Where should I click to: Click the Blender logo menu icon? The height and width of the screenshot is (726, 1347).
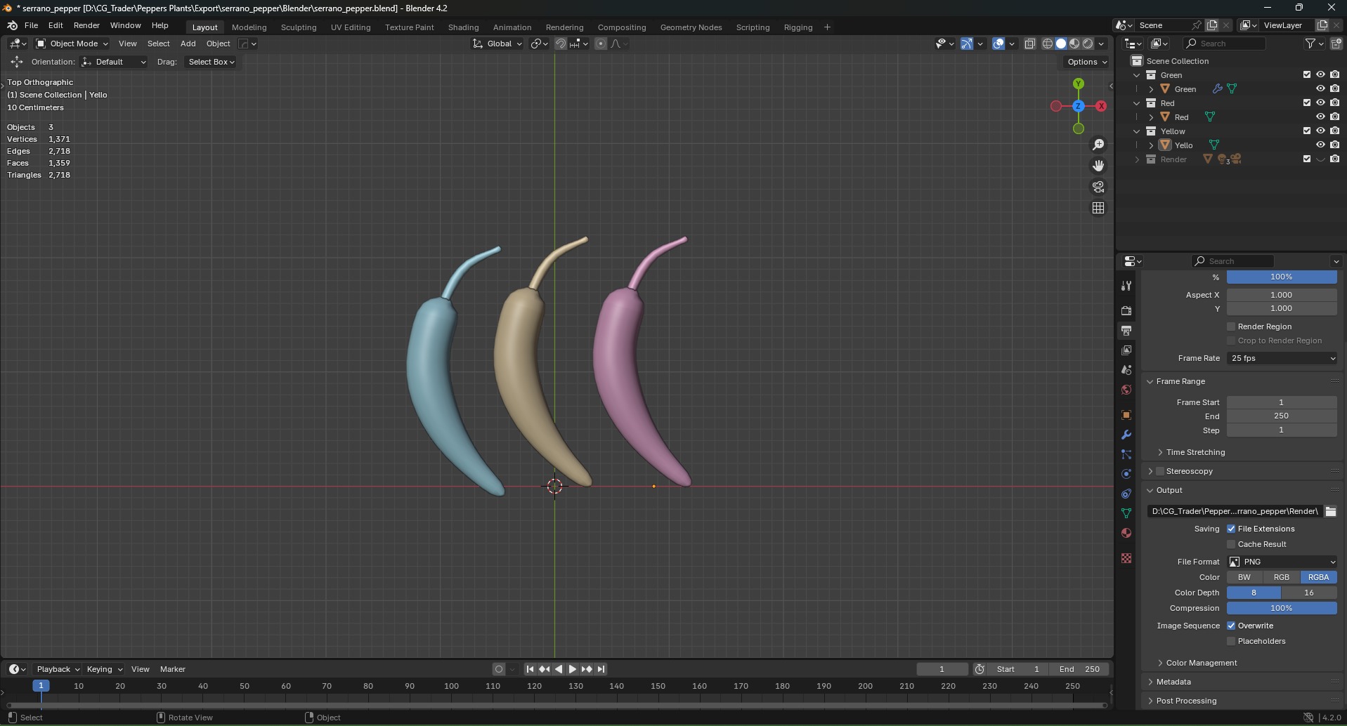tap(12, 25)
